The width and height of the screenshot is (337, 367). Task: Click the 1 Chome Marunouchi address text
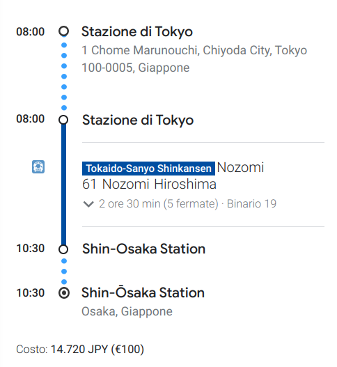tap(194, 58)
